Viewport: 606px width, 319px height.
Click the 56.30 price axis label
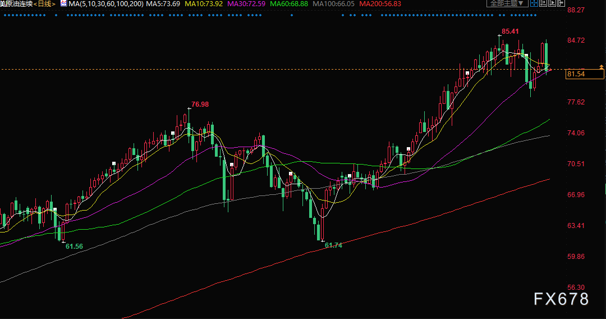pyautogui.click(x=576, y=288)
